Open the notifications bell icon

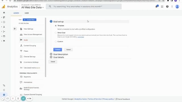coord(157,7)
